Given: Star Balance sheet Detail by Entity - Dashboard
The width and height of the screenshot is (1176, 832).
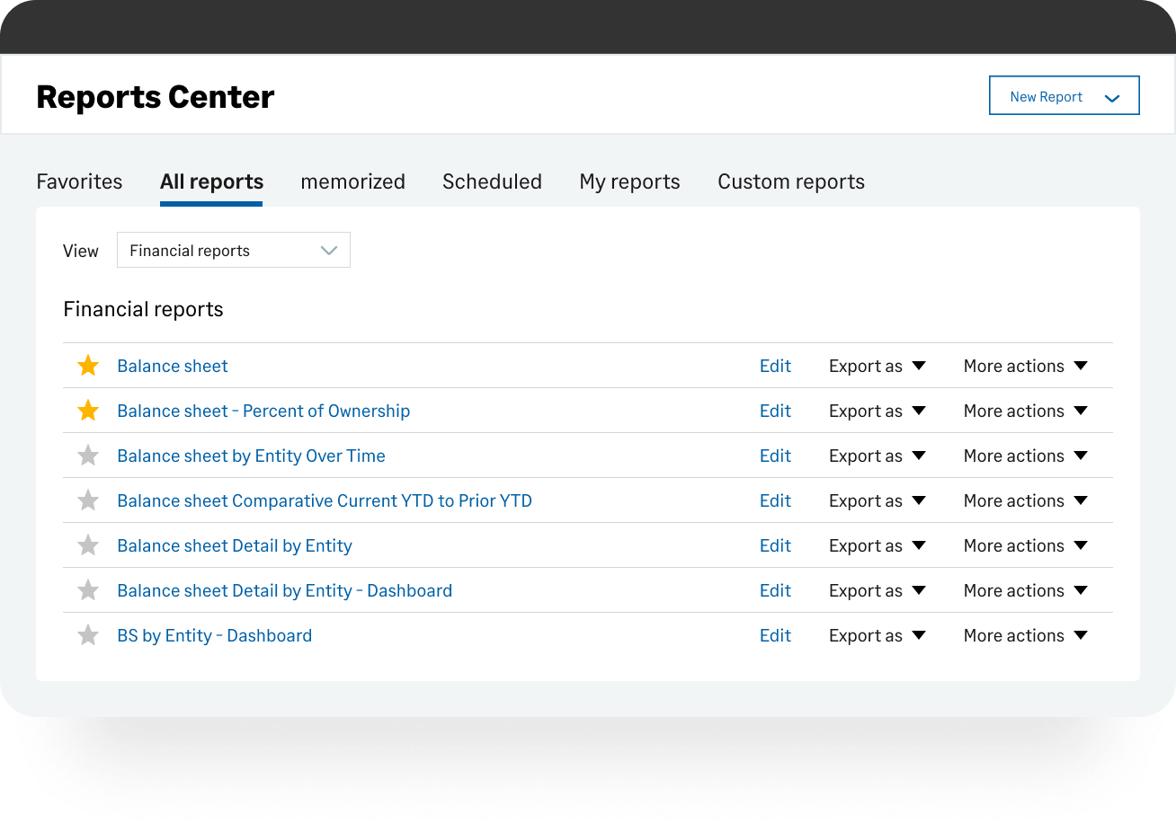Looking at the screenshot, I should (88, 590).
